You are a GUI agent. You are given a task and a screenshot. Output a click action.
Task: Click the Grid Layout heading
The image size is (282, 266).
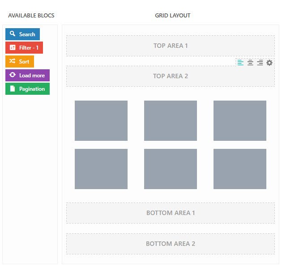pos(173,16)
